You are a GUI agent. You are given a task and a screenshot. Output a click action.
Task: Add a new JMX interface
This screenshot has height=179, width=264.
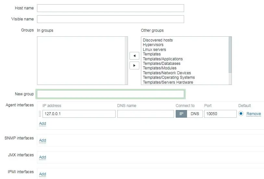[x=43, y=157]
